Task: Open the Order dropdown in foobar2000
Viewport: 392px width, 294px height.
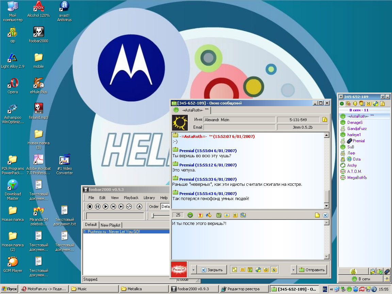Action: [x=165, y=207]
